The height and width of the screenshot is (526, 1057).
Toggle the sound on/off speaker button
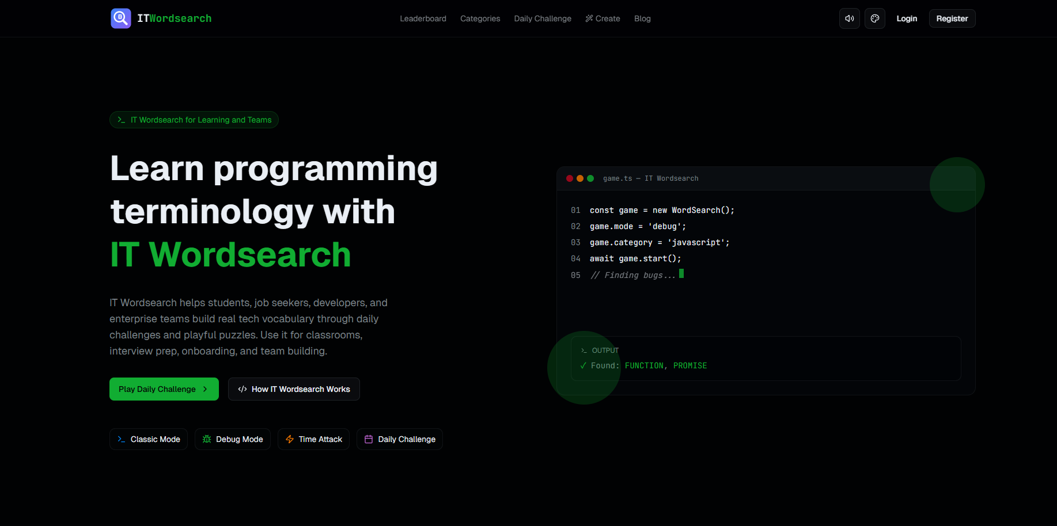coord(849,18)
